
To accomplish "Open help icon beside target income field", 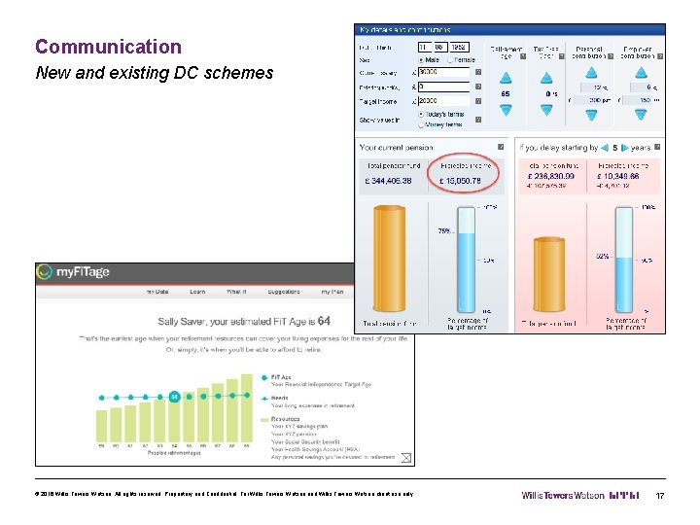I will 478,101.
